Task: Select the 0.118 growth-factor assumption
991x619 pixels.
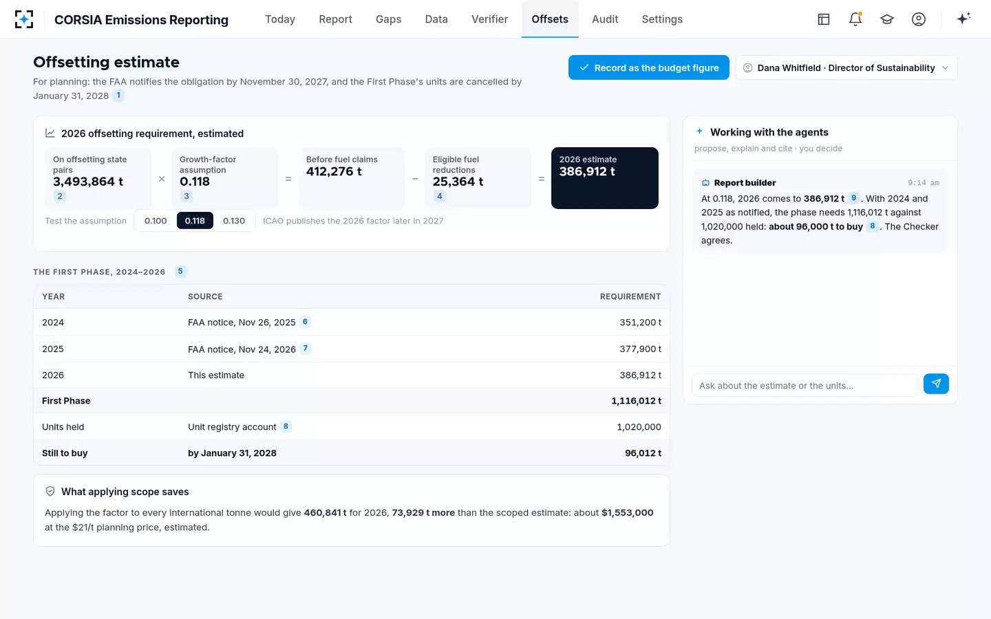Action: (195, 221)
